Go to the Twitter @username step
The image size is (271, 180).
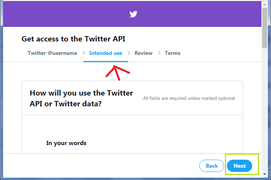tap(52, 53)
